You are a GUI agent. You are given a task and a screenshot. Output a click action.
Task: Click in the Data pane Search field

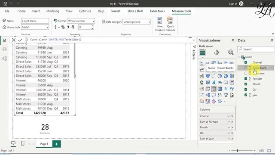pos(256,49)
